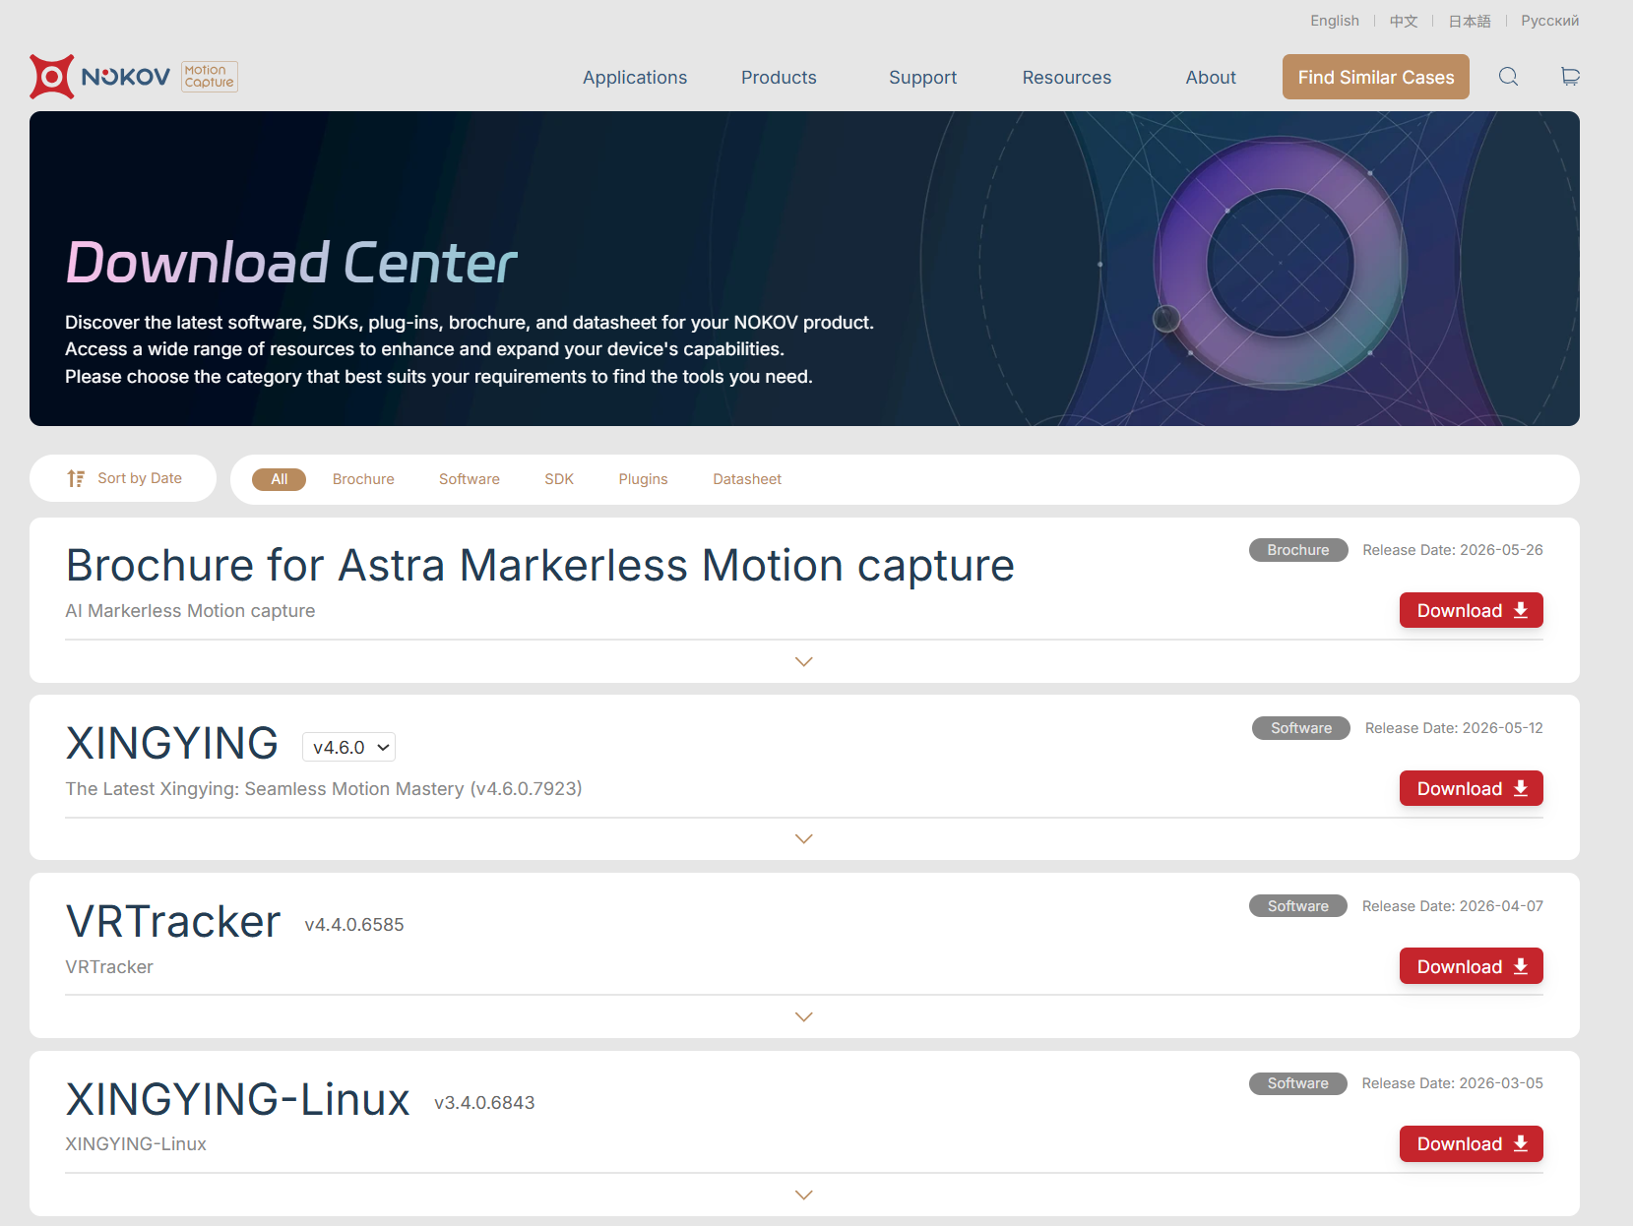The width and height of the screenshot is (1633, 1226).
Task: Click 'Release Date: 2026-04-07' text
Action: (1453, 906)
